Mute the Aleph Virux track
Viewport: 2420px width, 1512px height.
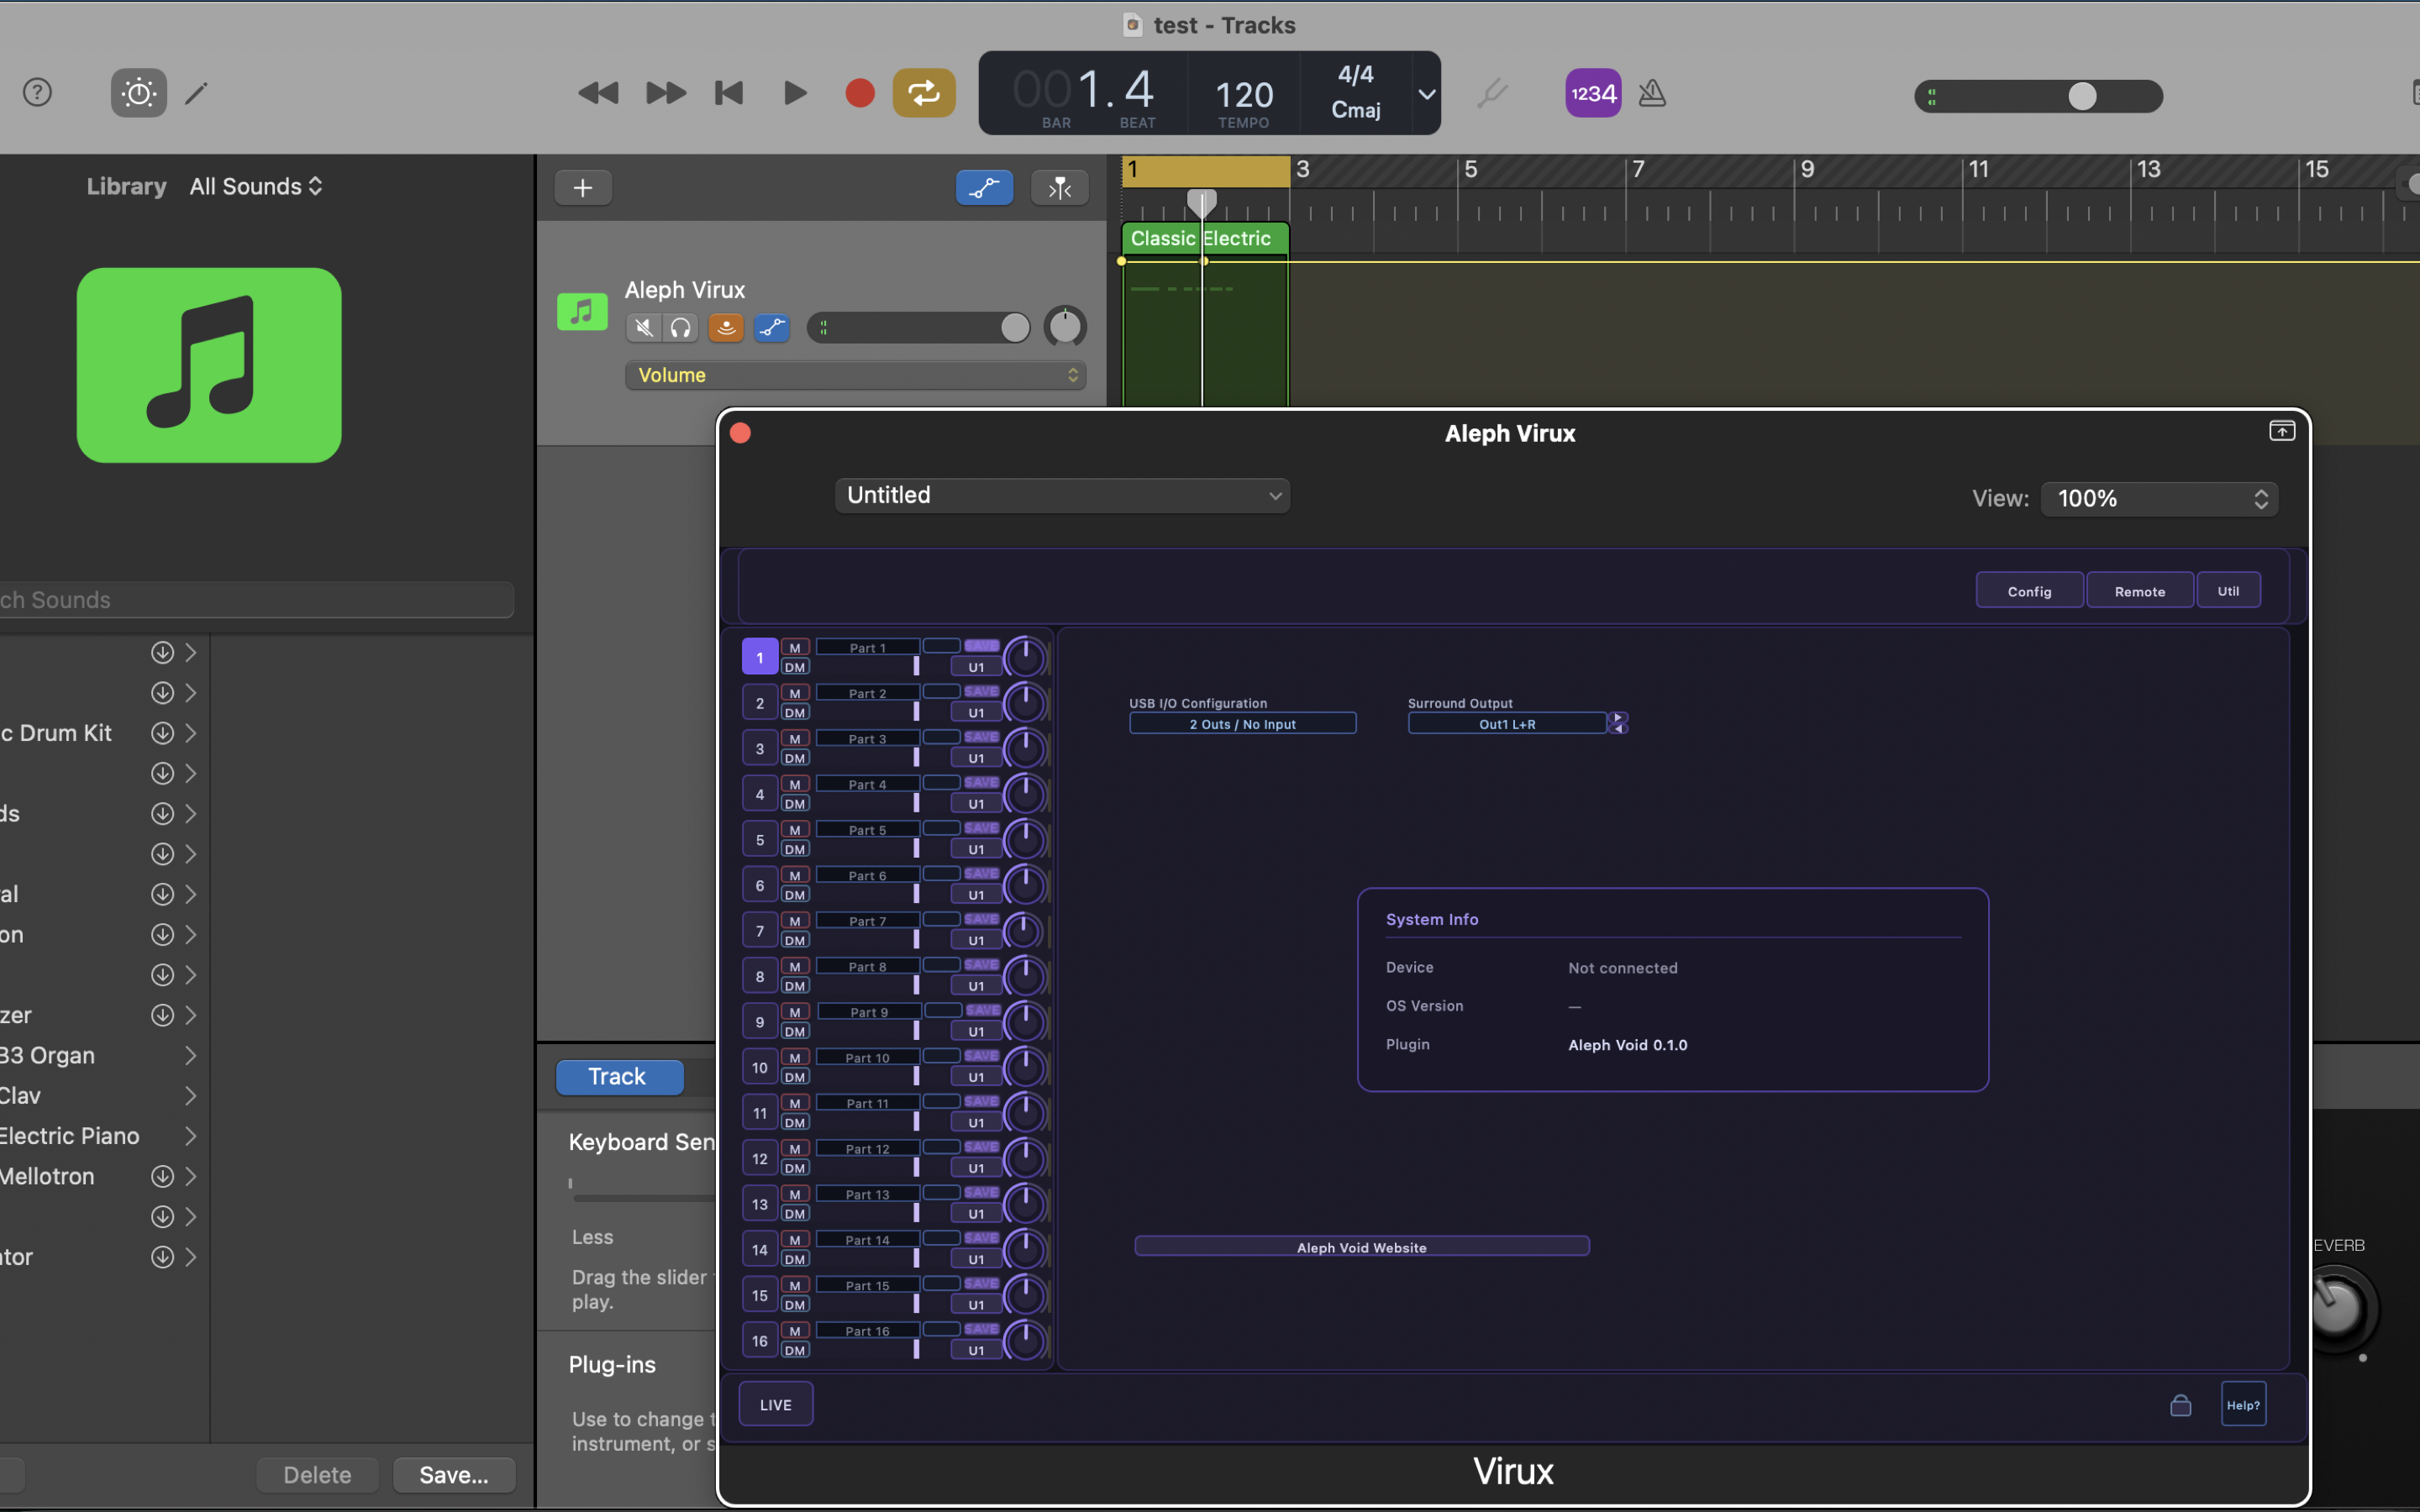click(644, 327)
